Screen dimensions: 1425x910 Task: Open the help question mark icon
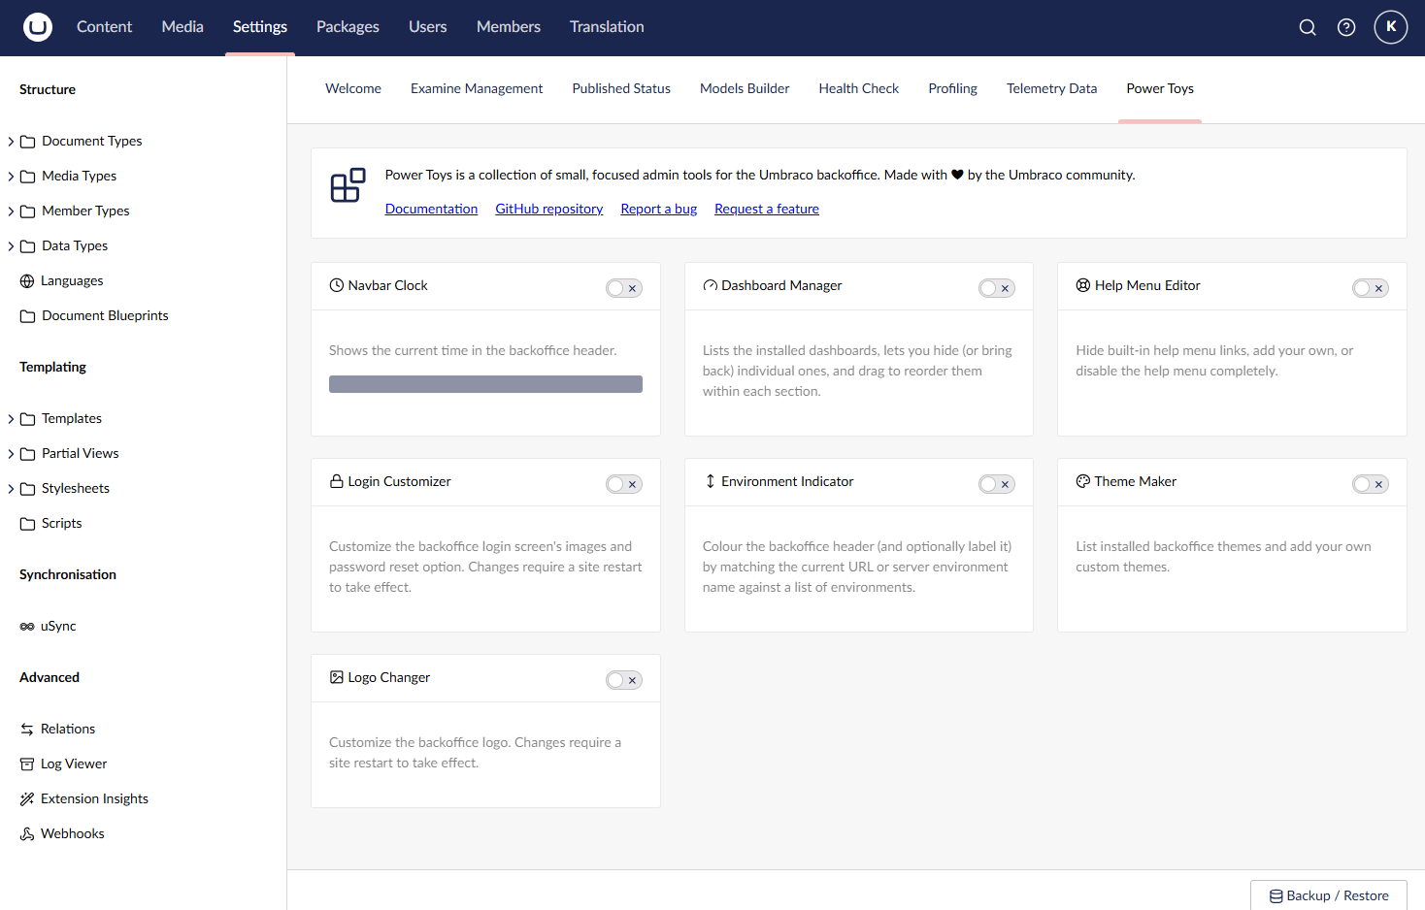tap(1346, 27)
